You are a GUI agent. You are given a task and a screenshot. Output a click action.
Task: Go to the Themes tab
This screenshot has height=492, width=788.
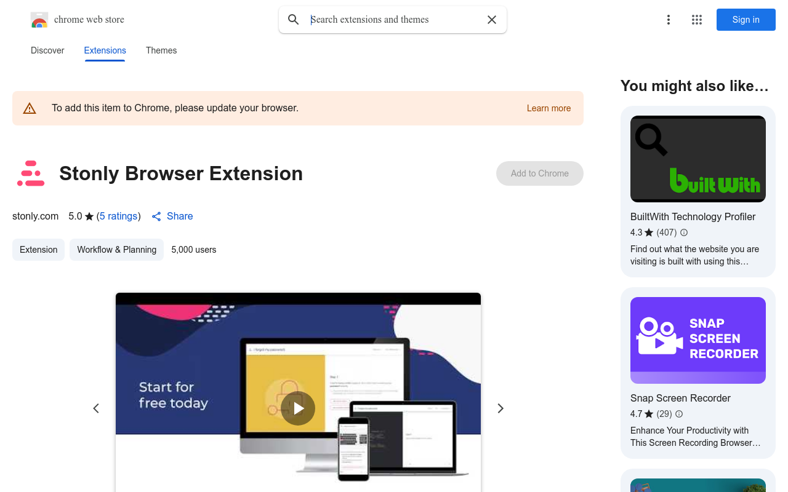(161, 50)
